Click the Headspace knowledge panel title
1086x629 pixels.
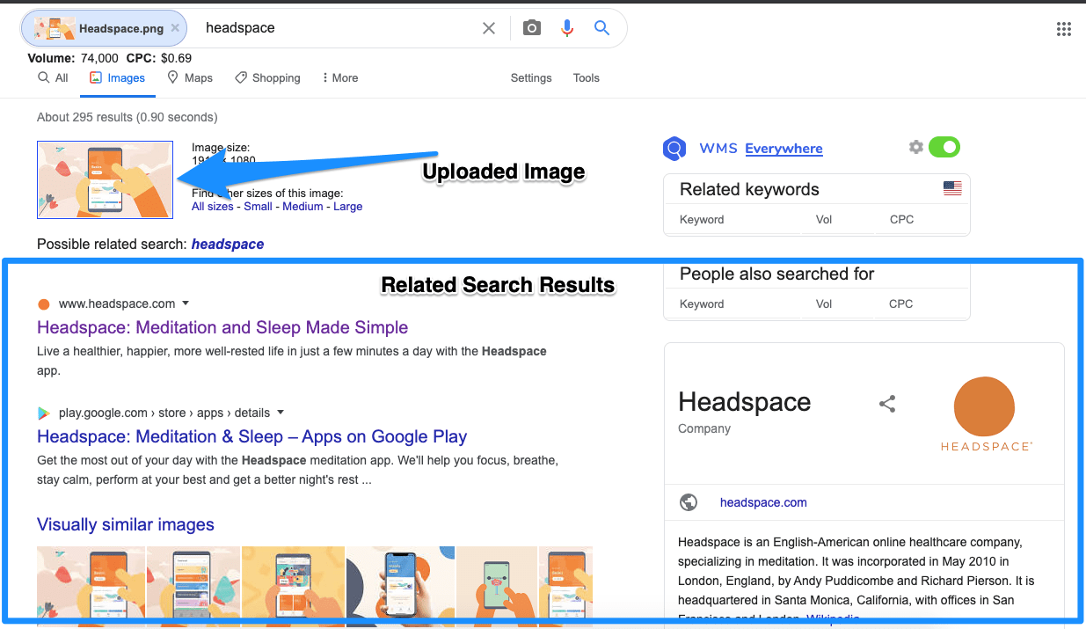point(744,402)
